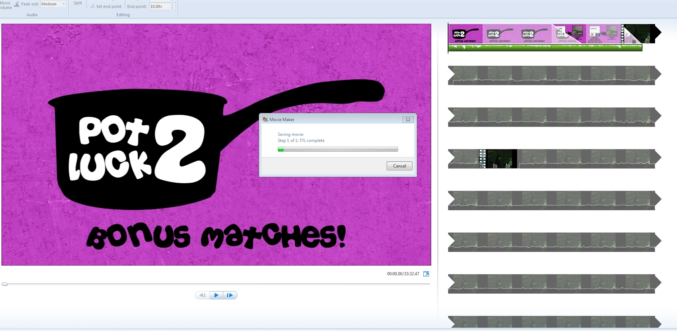Open full screen preview
The image size is (677, 331).
click(426, 274)
